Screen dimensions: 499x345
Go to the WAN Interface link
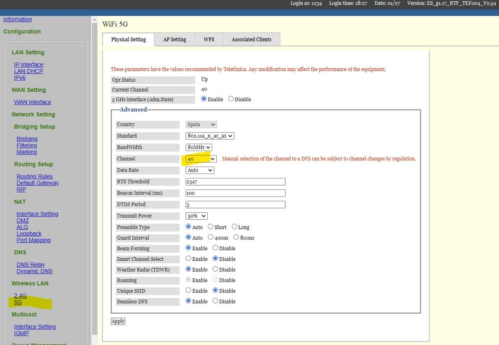coord(32,102)
